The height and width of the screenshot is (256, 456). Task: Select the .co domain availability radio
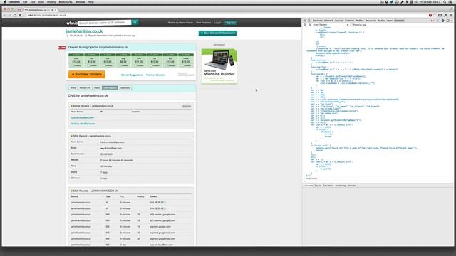pyautogui.click(x=88, y=65)
